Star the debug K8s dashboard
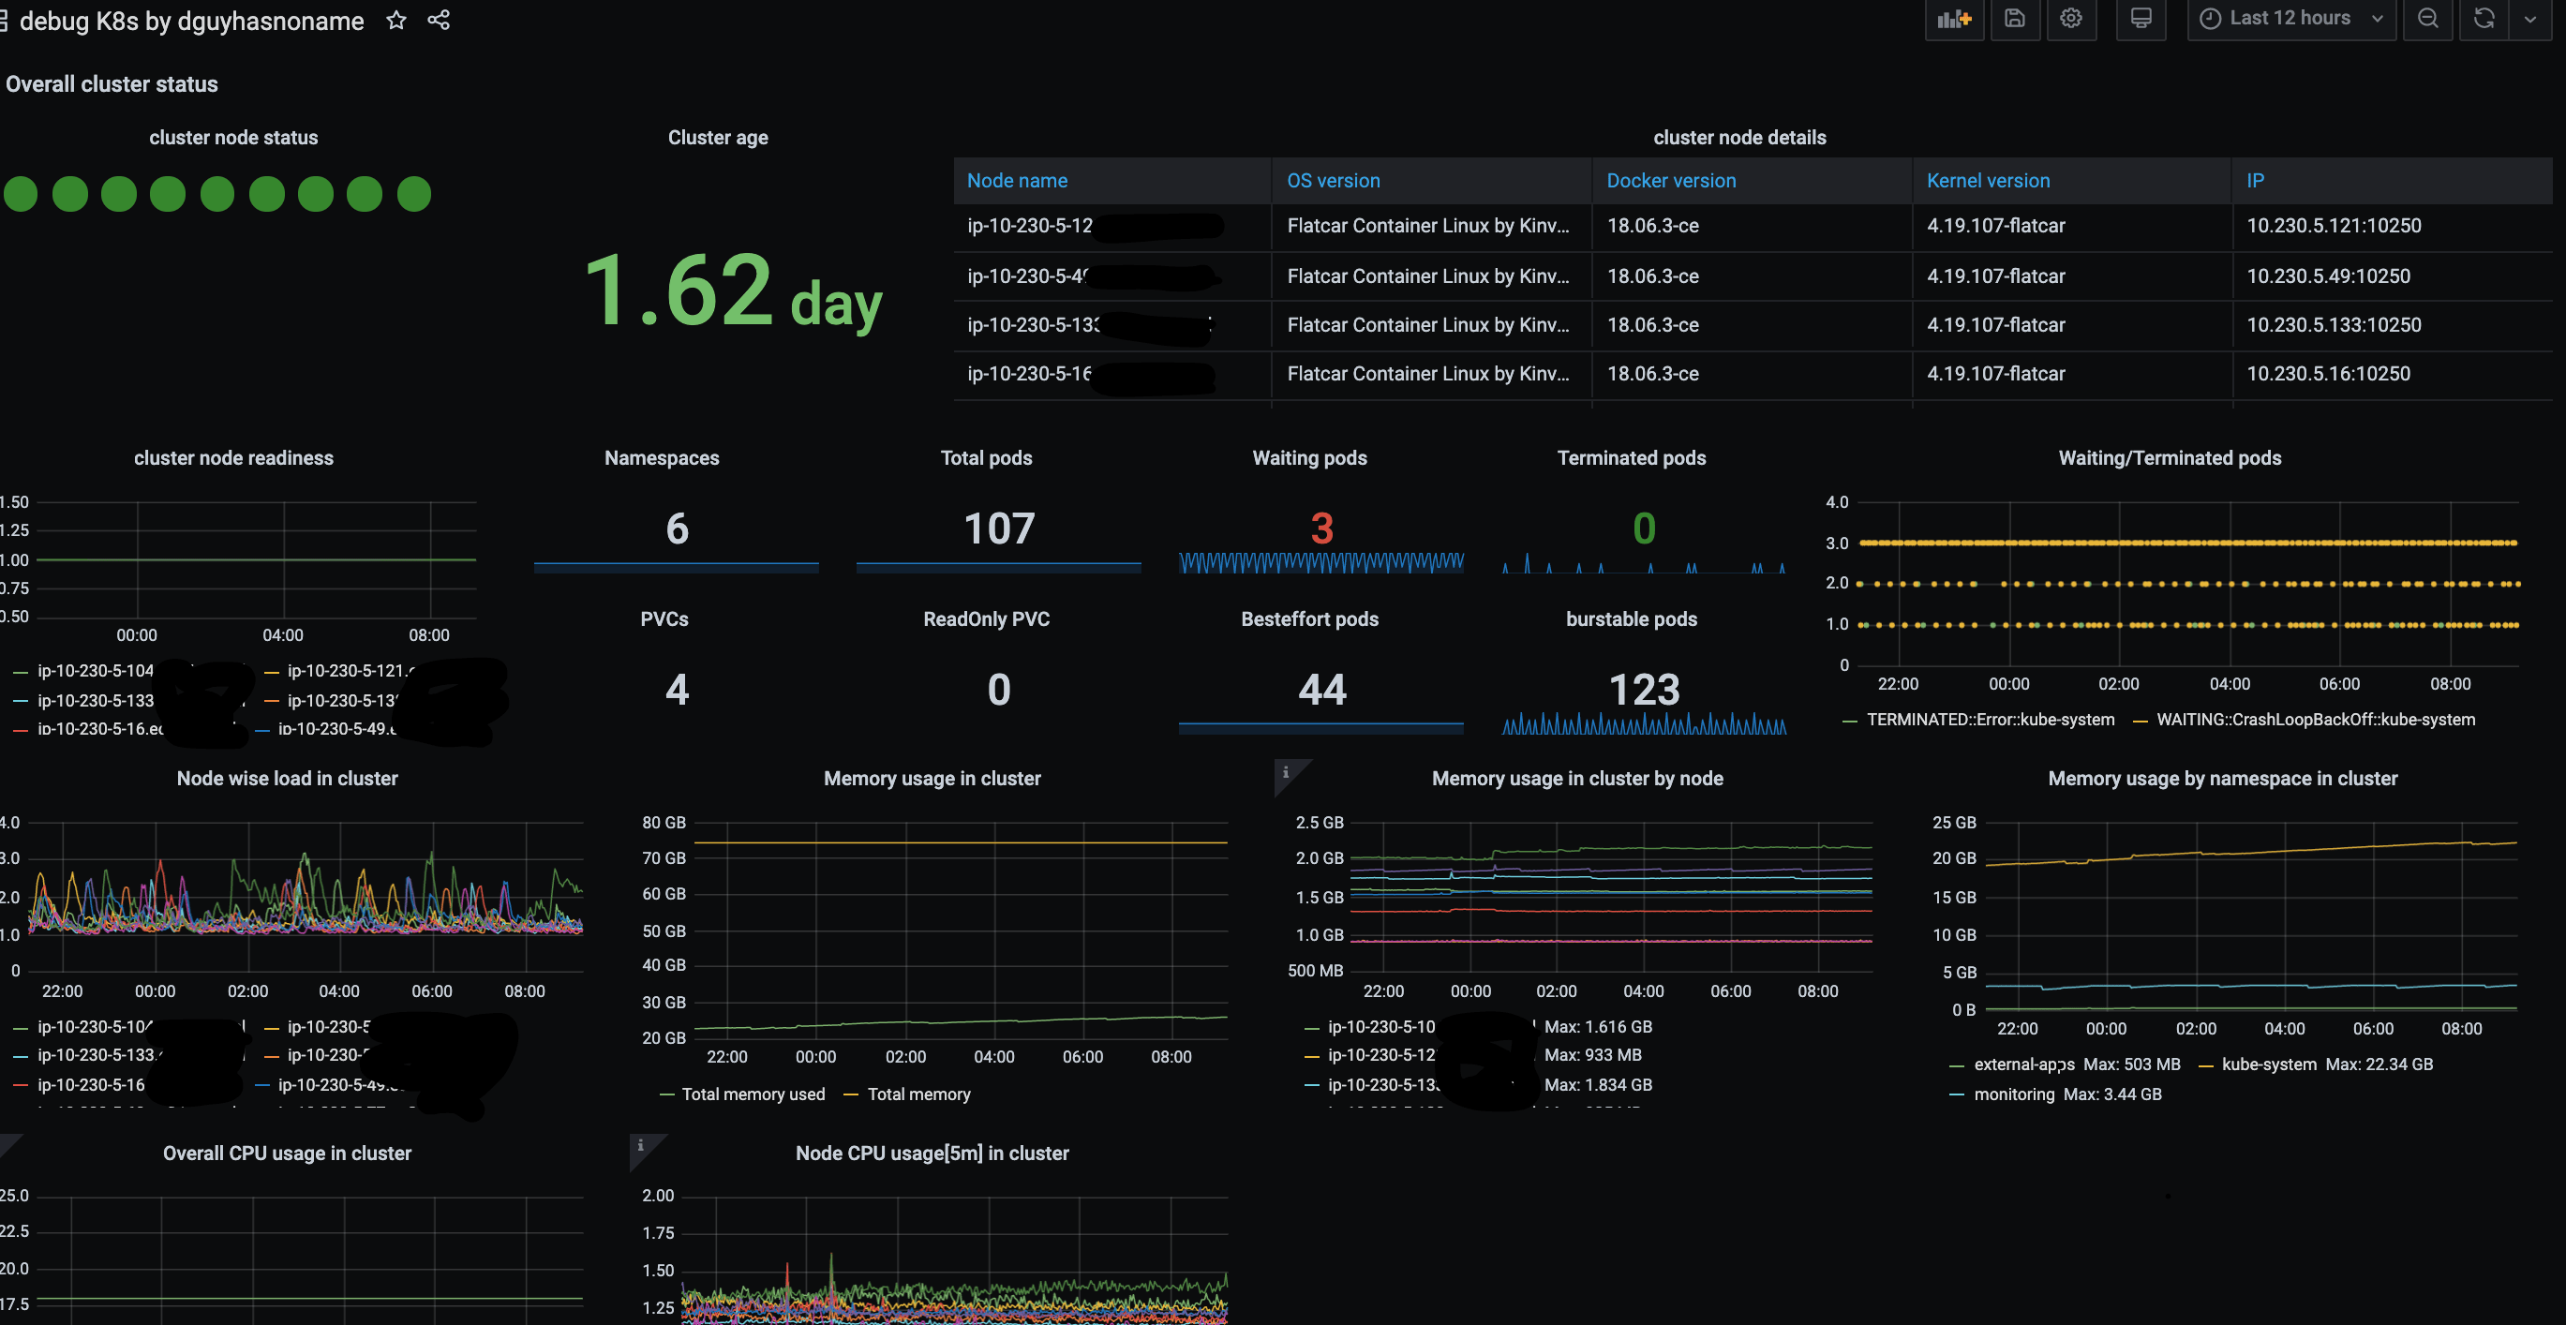The width and height of the screenshot is (2566, 1325). (x=396, y=20)
